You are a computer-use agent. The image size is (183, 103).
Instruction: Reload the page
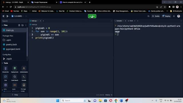point(11,7)
